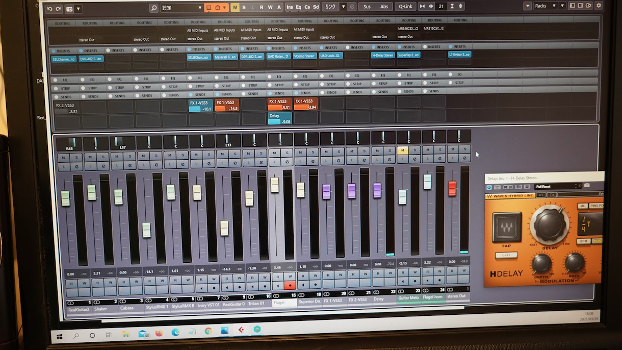The image size is (622, 350).
Task: Open the Windows Start menu
Action: click(x=60, y=336)
